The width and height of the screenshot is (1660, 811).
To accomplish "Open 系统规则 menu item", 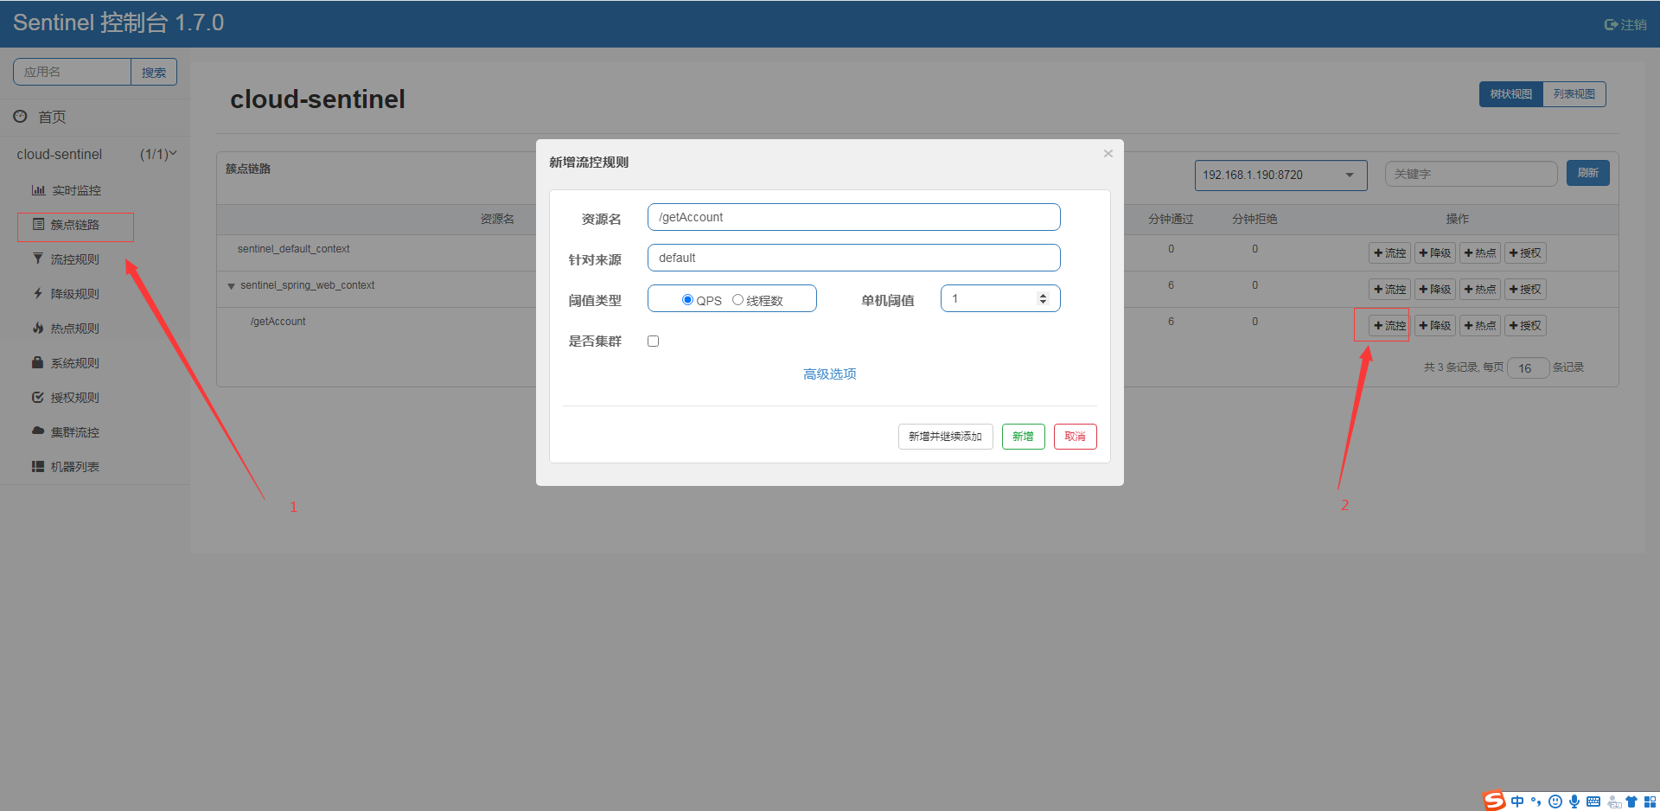I will pyautogui.click(x=74, y=363).
